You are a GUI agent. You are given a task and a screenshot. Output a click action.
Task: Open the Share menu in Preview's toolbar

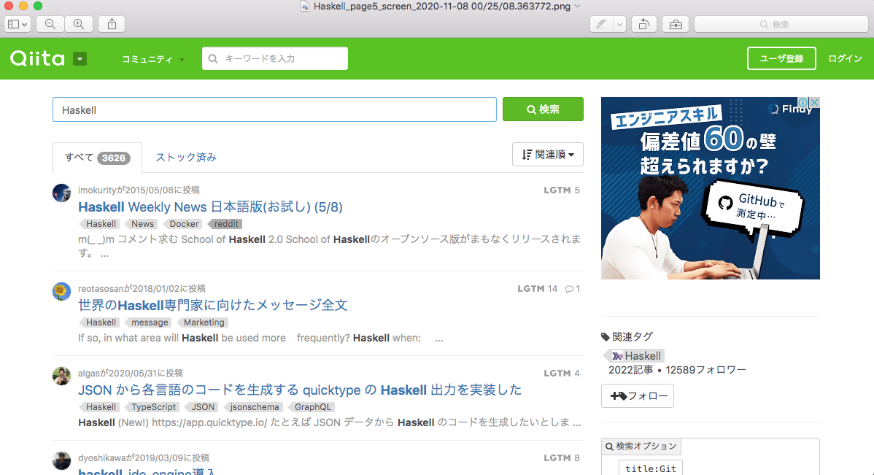(x=111, y=24)
